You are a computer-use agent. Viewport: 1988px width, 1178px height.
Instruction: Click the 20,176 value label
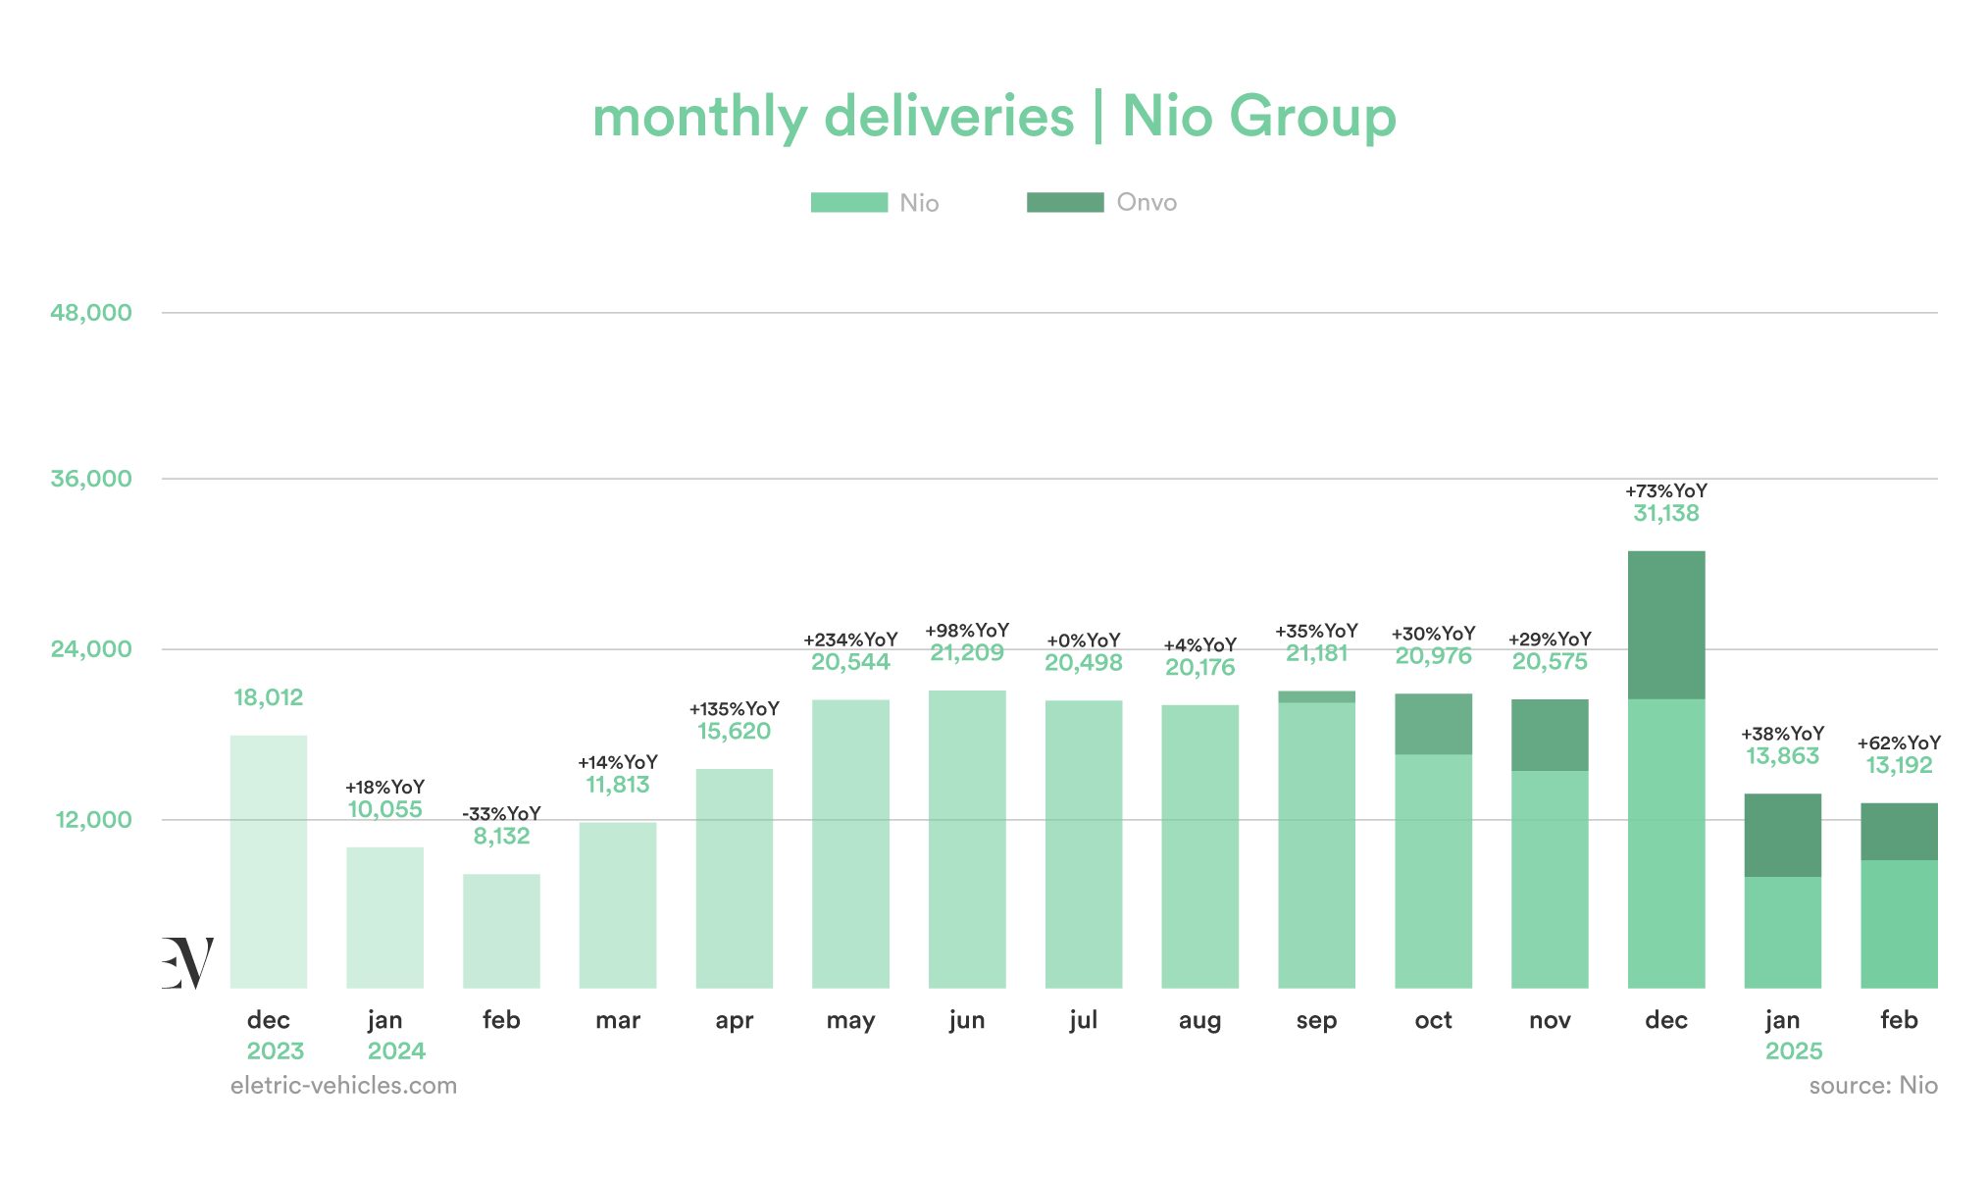tap(1200, 668)
